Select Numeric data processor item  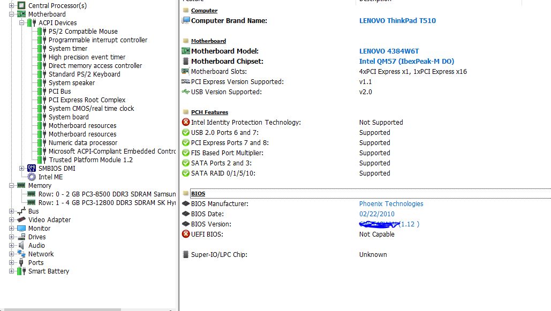83,143
